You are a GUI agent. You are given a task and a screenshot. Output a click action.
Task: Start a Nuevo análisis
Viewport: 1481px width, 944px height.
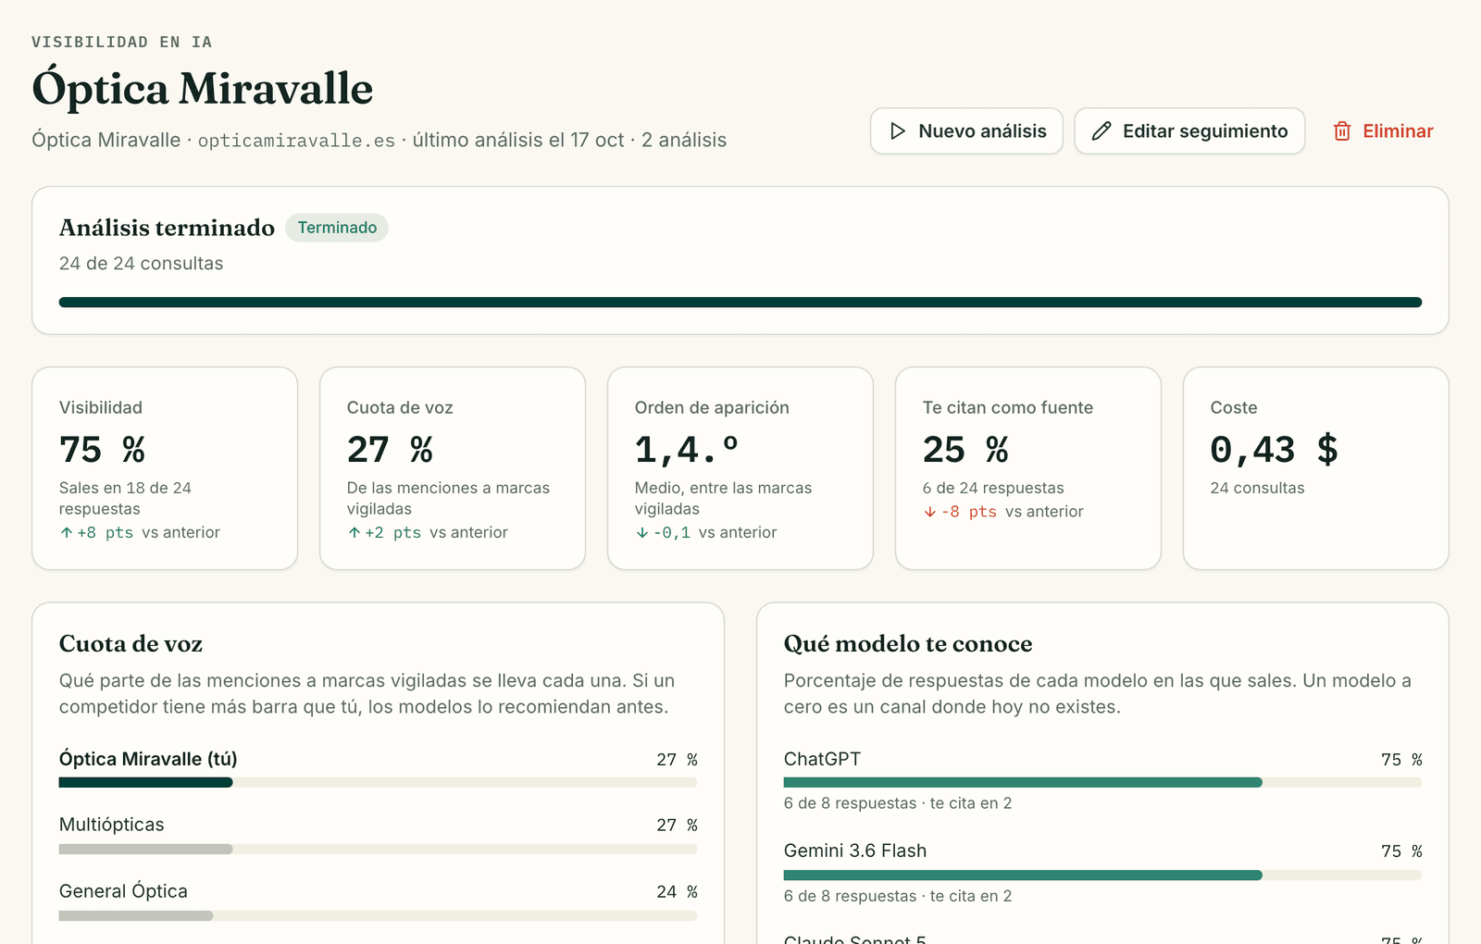966,131
